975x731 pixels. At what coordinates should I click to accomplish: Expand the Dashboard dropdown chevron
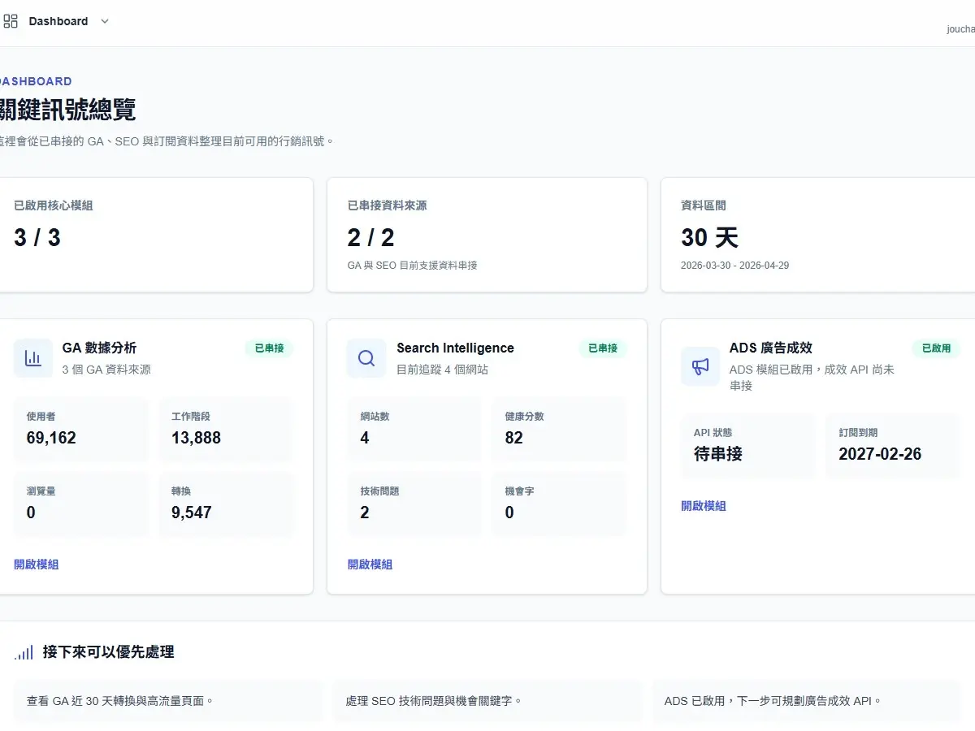(104, 22)
